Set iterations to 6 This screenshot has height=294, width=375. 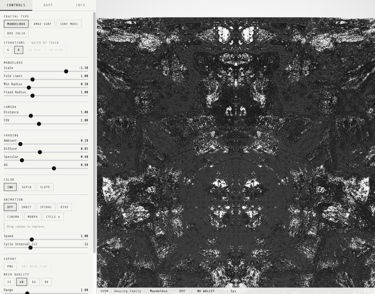tap(8, 50)
